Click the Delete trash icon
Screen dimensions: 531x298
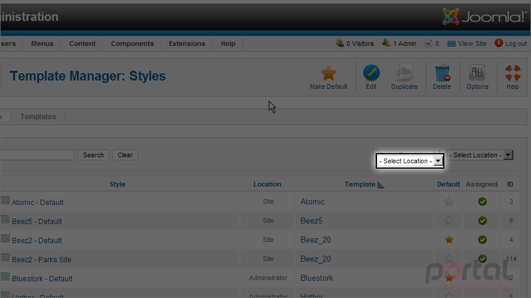pos(442,73)
